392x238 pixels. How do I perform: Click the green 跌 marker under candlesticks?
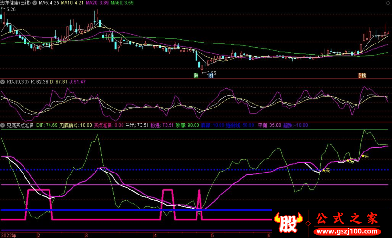[x=196, y=75]
